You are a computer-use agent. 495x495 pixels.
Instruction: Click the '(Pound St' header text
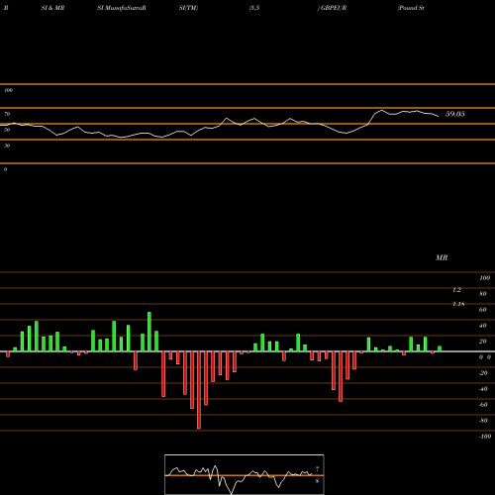[411, 8]
